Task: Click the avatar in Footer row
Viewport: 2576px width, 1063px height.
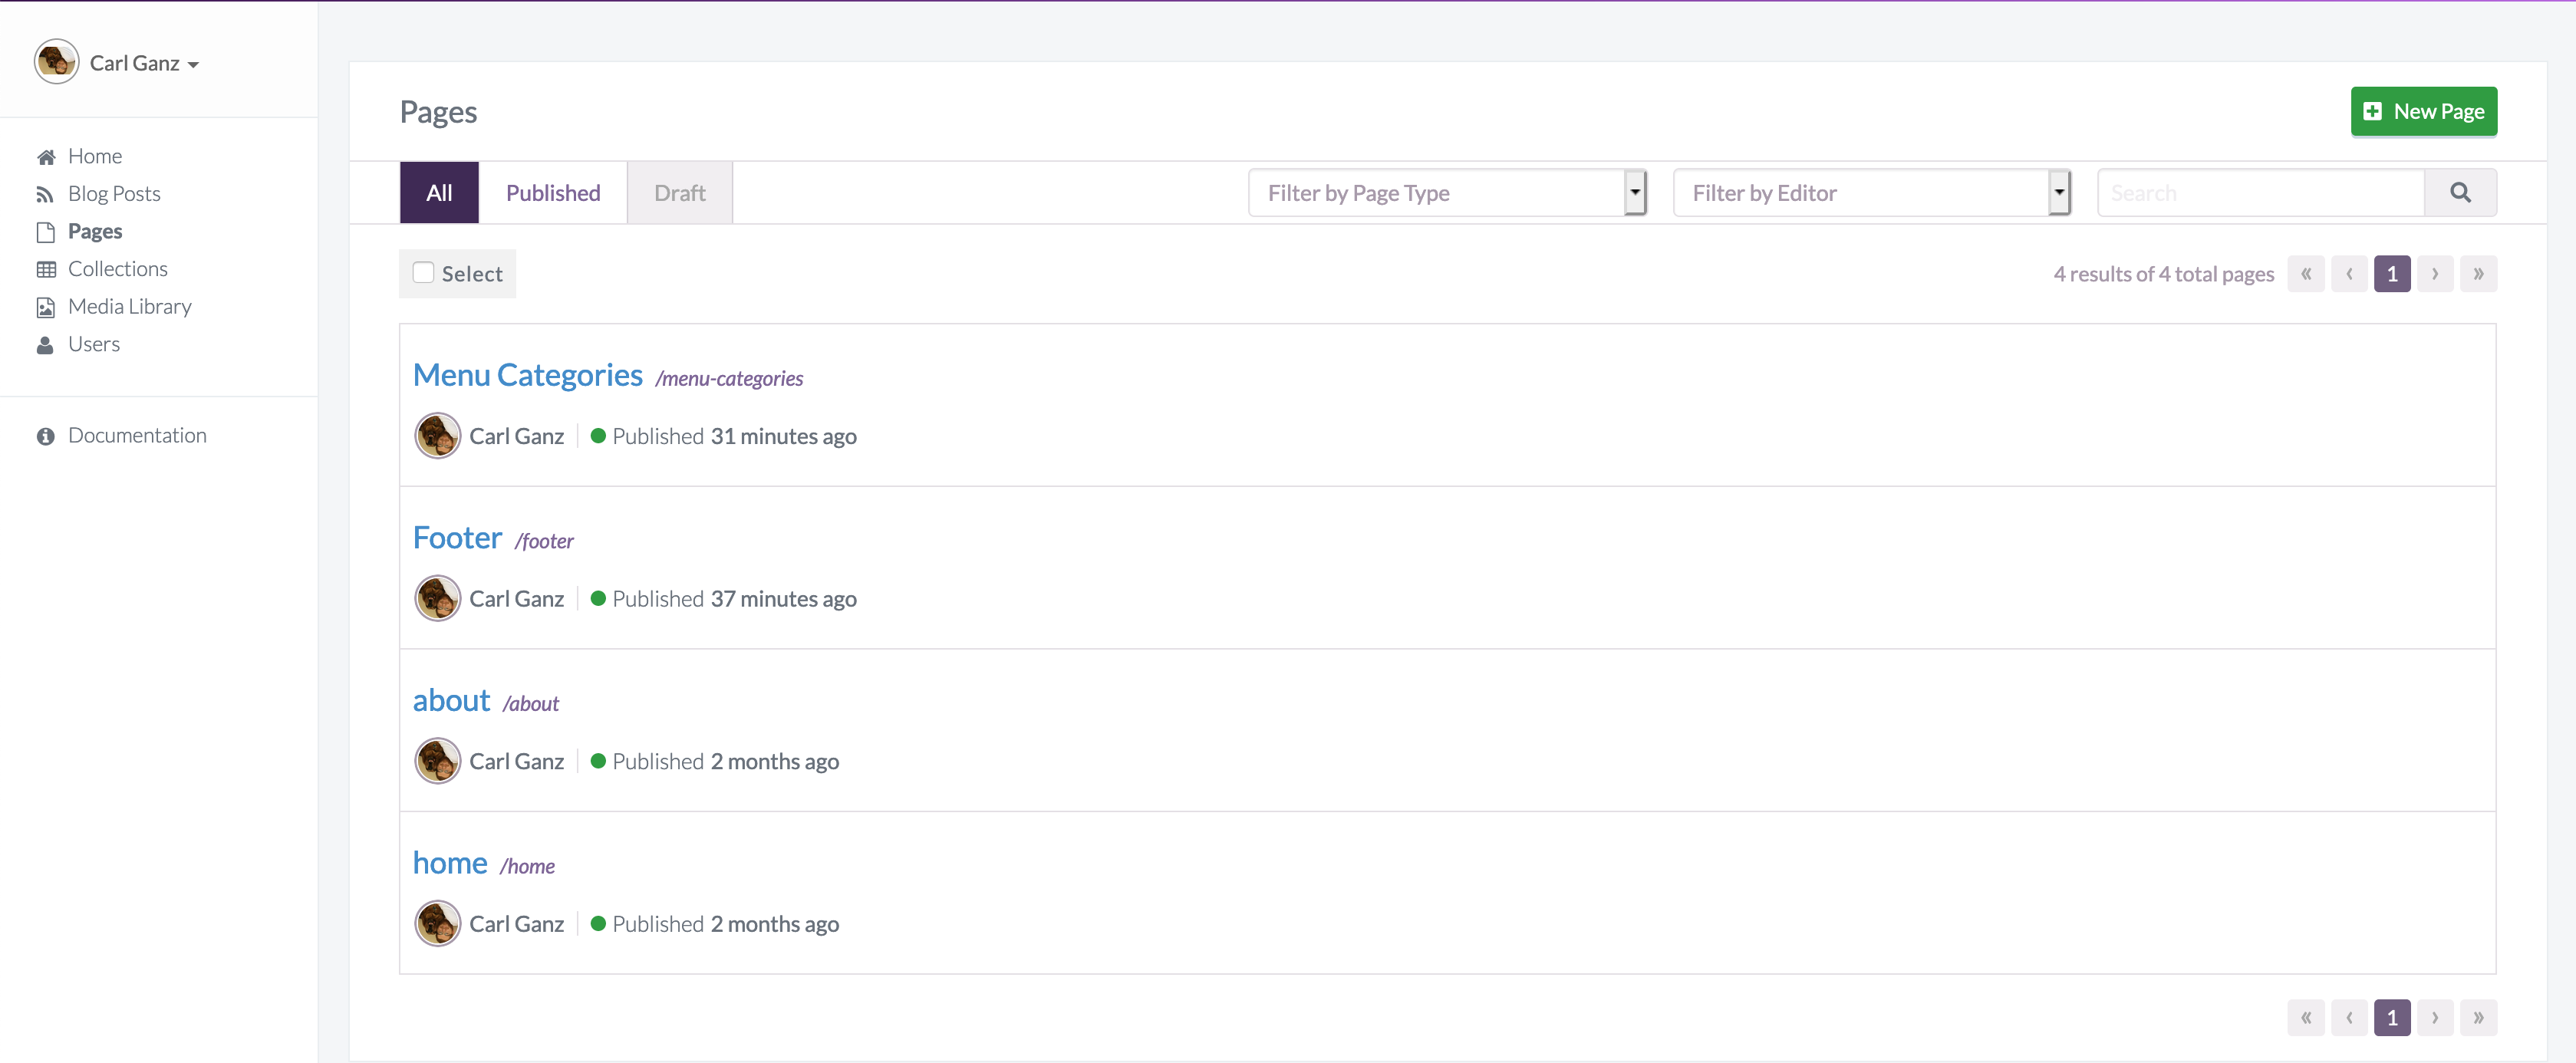Action: 437,598
